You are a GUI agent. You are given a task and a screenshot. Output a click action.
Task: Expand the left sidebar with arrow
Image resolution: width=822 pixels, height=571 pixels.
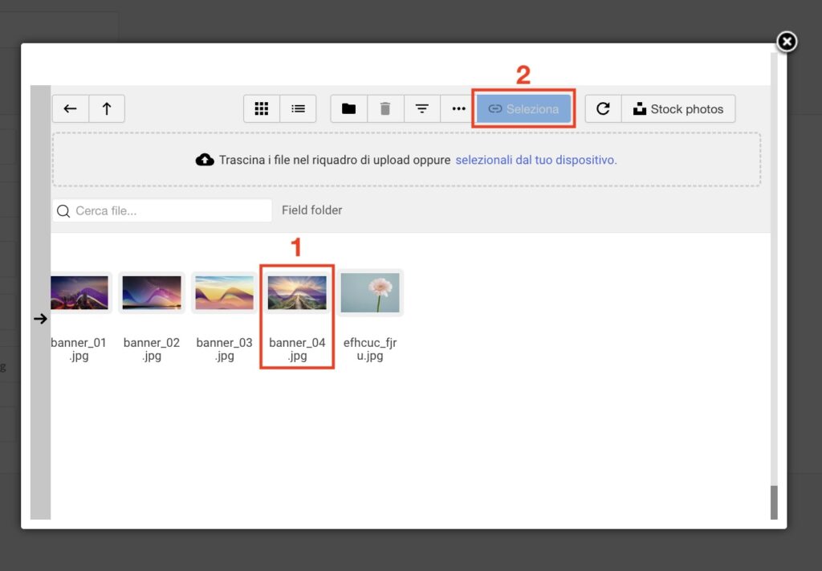(x=40, y=319)
